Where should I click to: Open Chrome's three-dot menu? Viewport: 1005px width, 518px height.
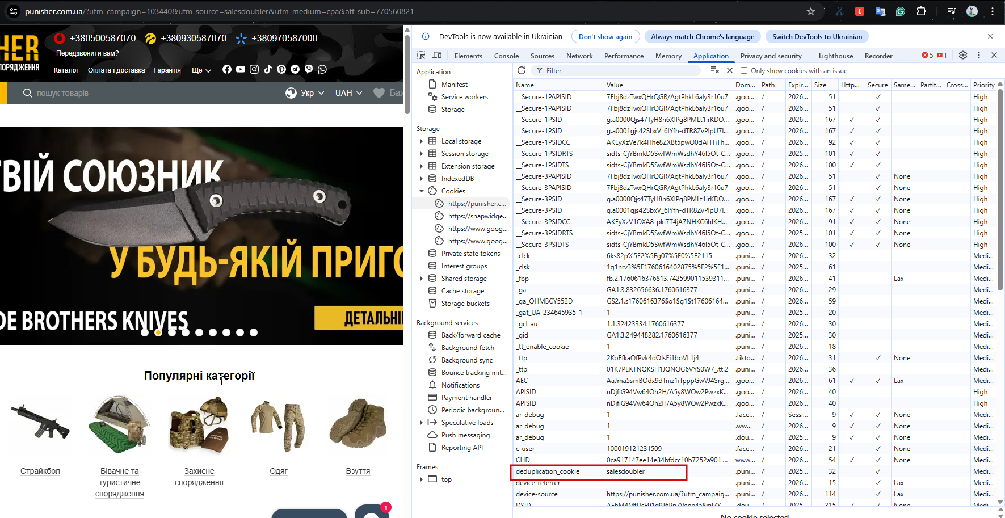(993, 11)
